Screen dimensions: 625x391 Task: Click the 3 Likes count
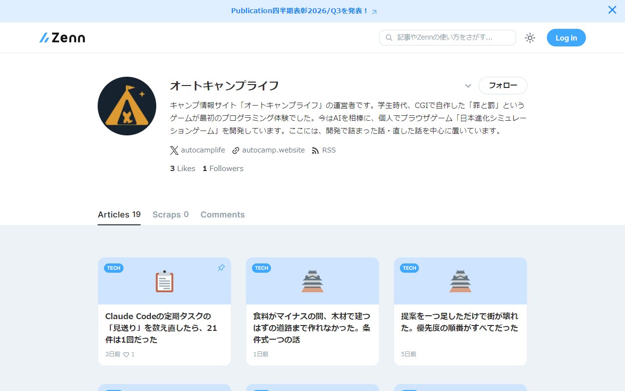click(x=183, y=169)
